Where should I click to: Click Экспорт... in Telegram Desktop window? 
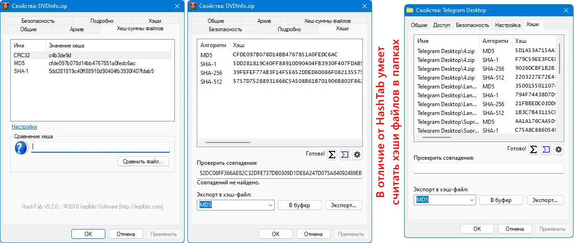coord(546,200)
